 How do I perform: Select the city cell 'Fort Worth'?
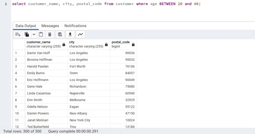89,67
